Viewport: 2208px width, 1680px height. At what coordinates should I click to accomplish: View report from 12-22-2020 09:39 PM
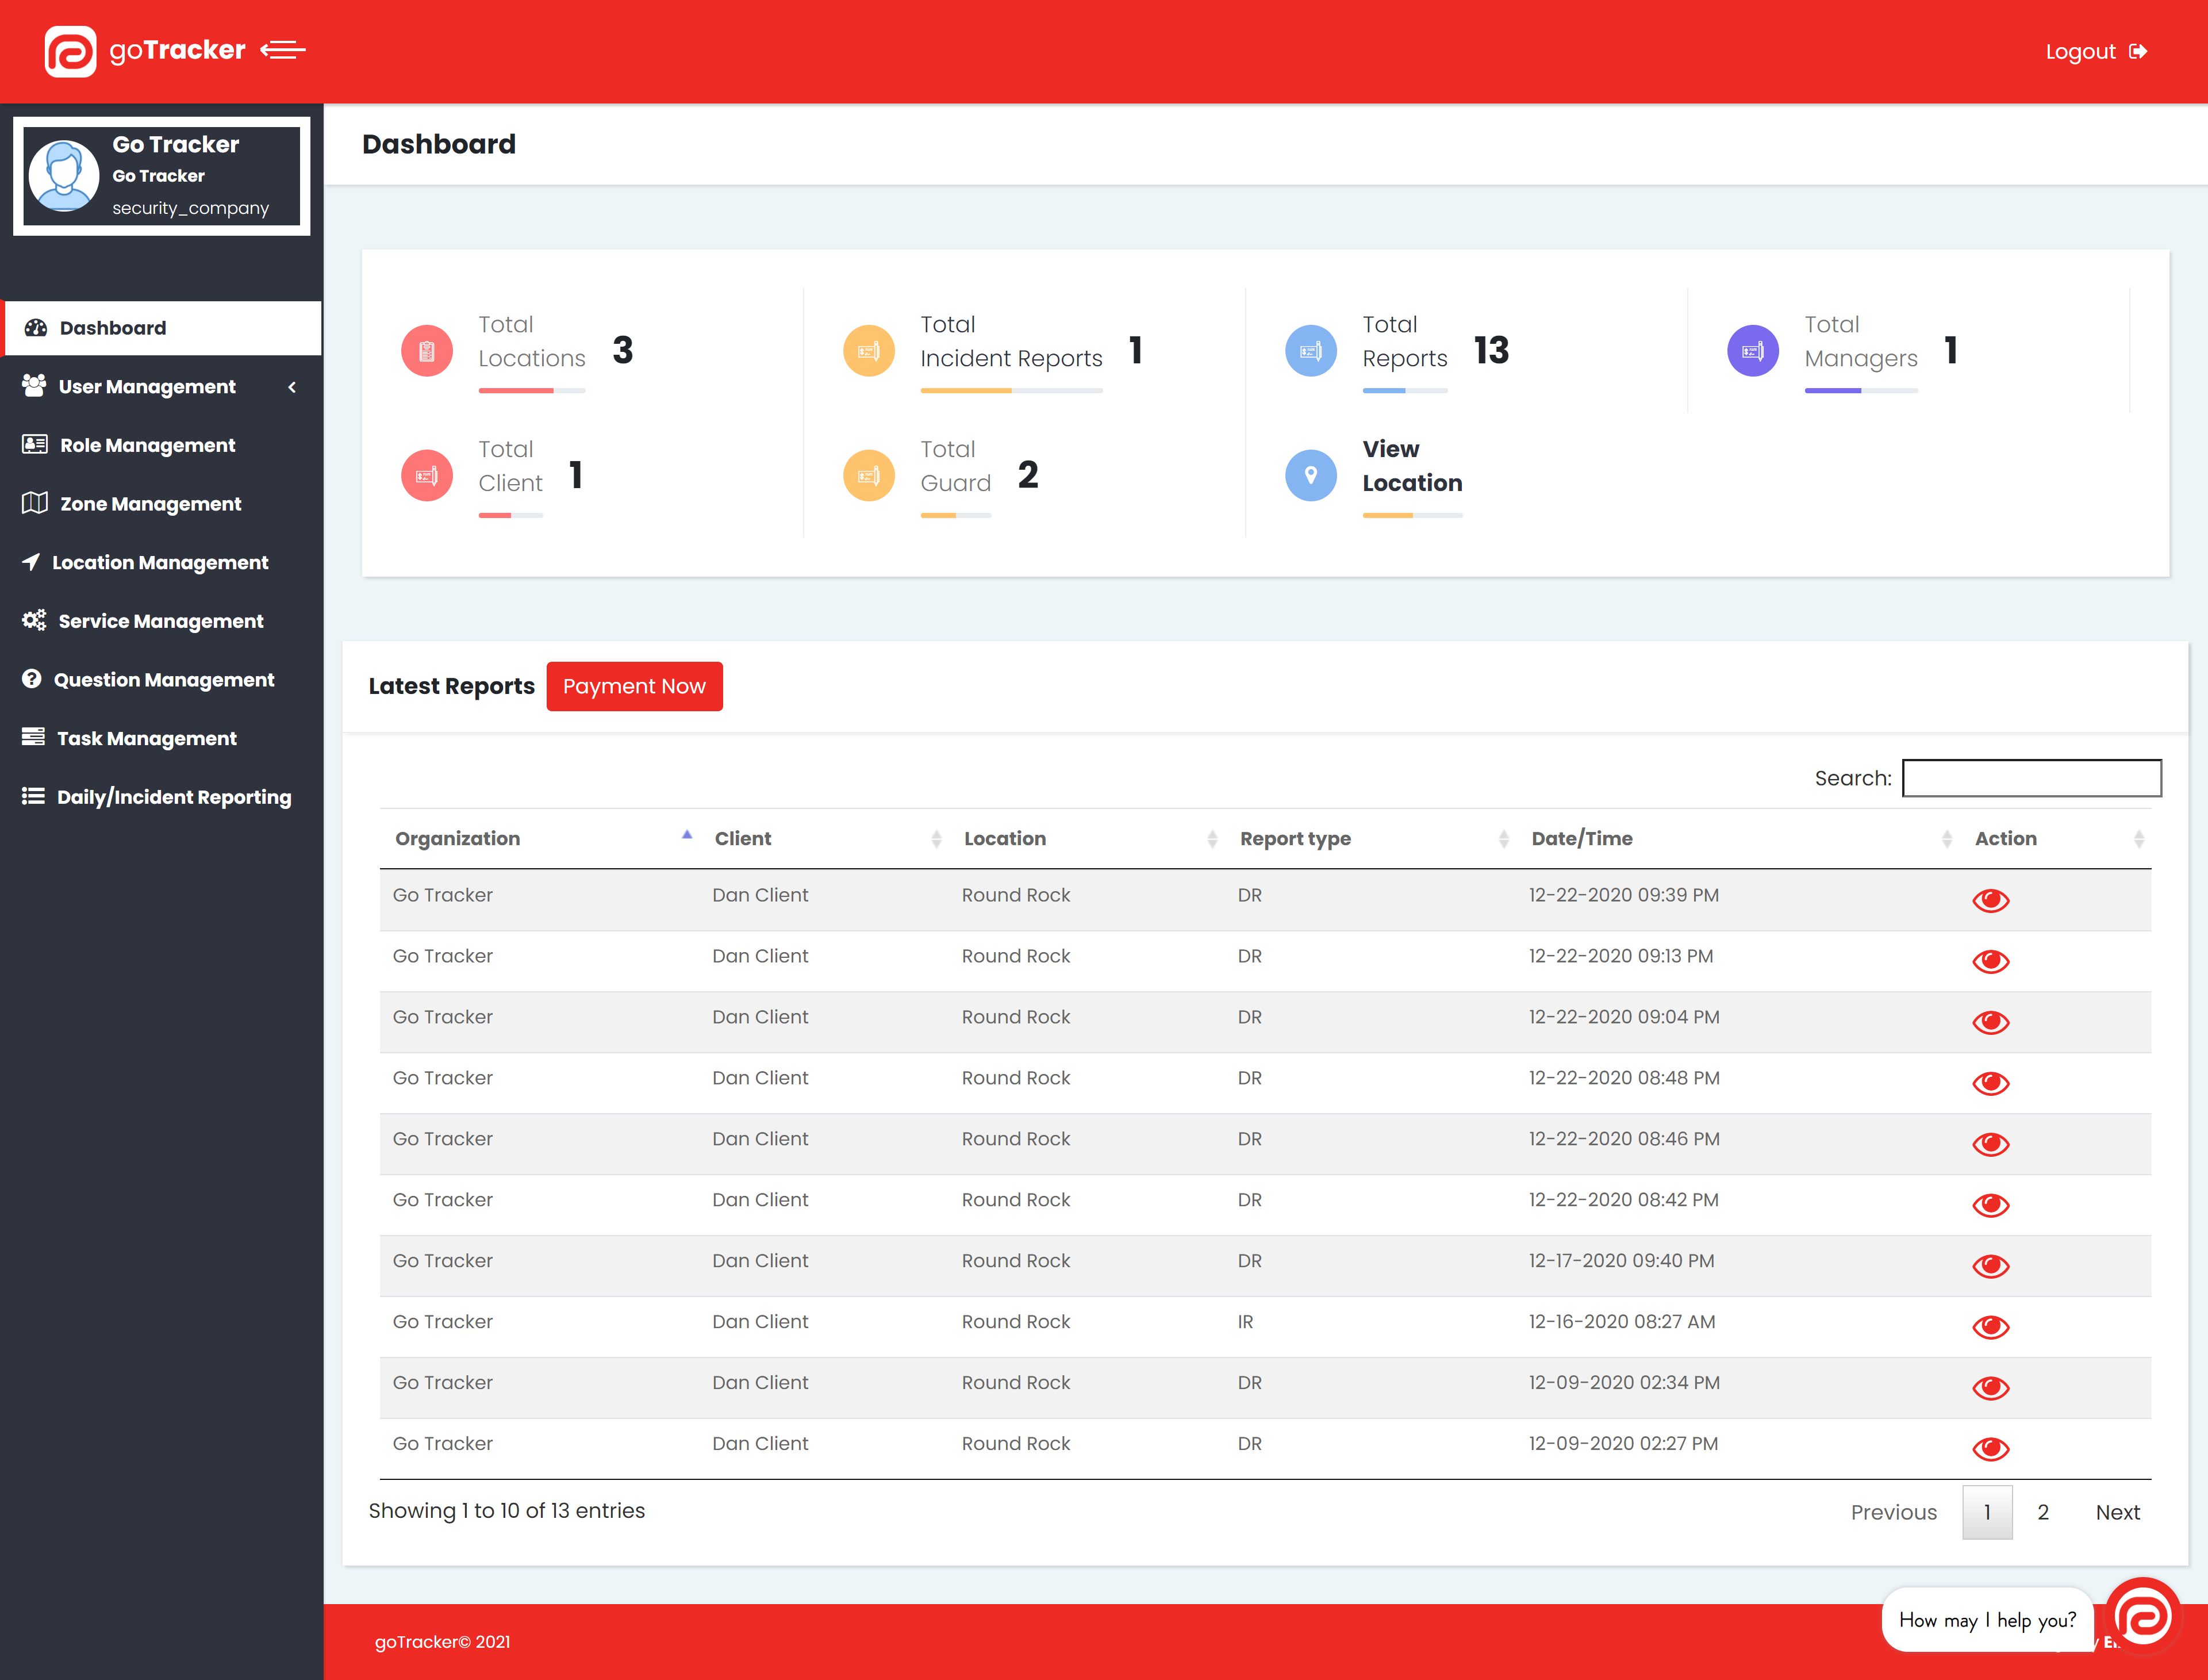1990,900
